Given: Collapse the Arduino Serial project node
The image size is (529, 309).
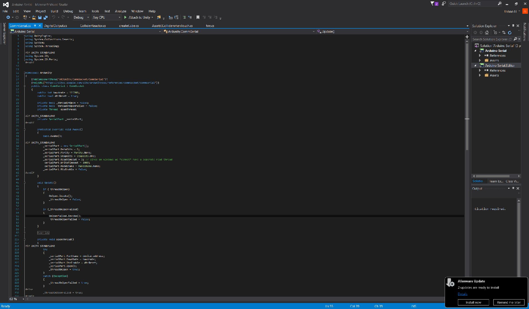Looking at the screenshot, I should pos(475,51).
